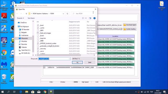Change view layout icon in file dialog
168x94 pixels.
point(83,18)
